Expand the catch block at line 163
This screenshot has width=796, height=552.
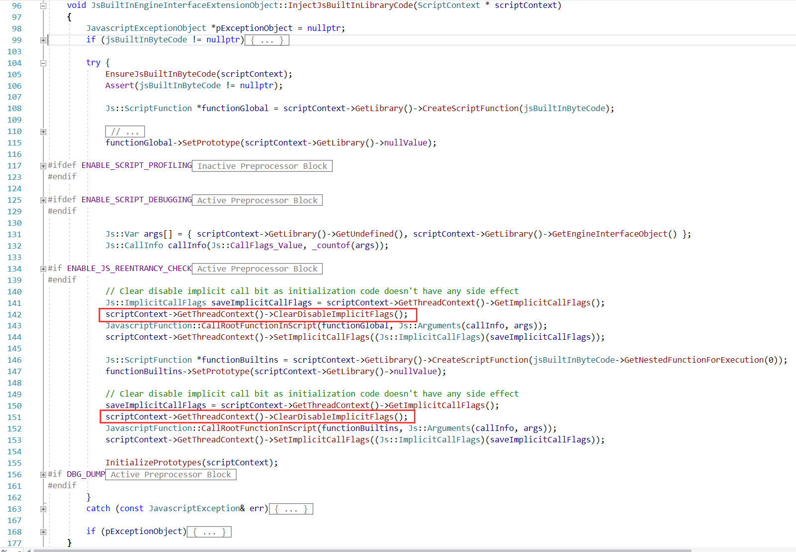pos(43,509)
